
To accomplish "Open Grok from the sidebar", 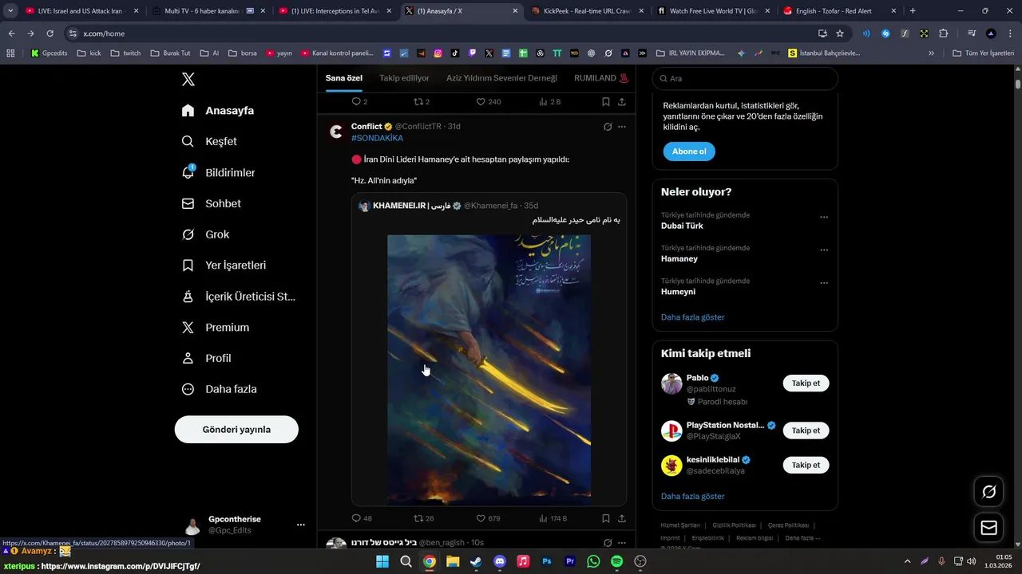I will (206, 234).
